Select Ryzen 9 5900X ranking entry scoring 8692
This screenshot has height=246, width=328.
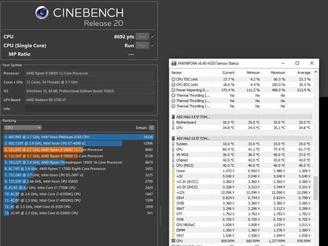click(79, 150)
